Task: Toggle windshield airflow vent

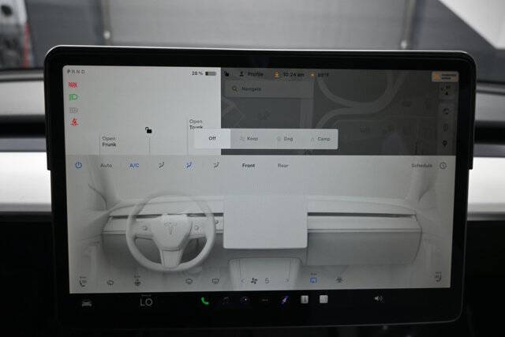Action: tap(161, 165)
